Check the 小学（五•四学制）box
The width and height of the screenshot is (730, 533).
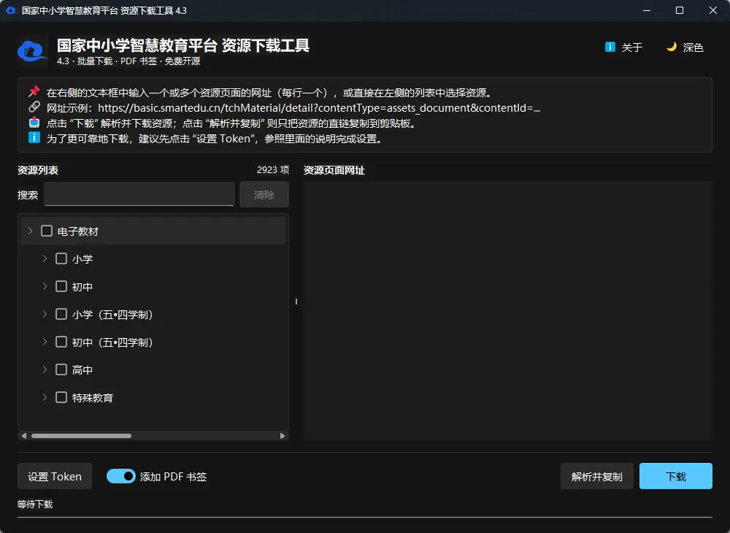point(61,314)
